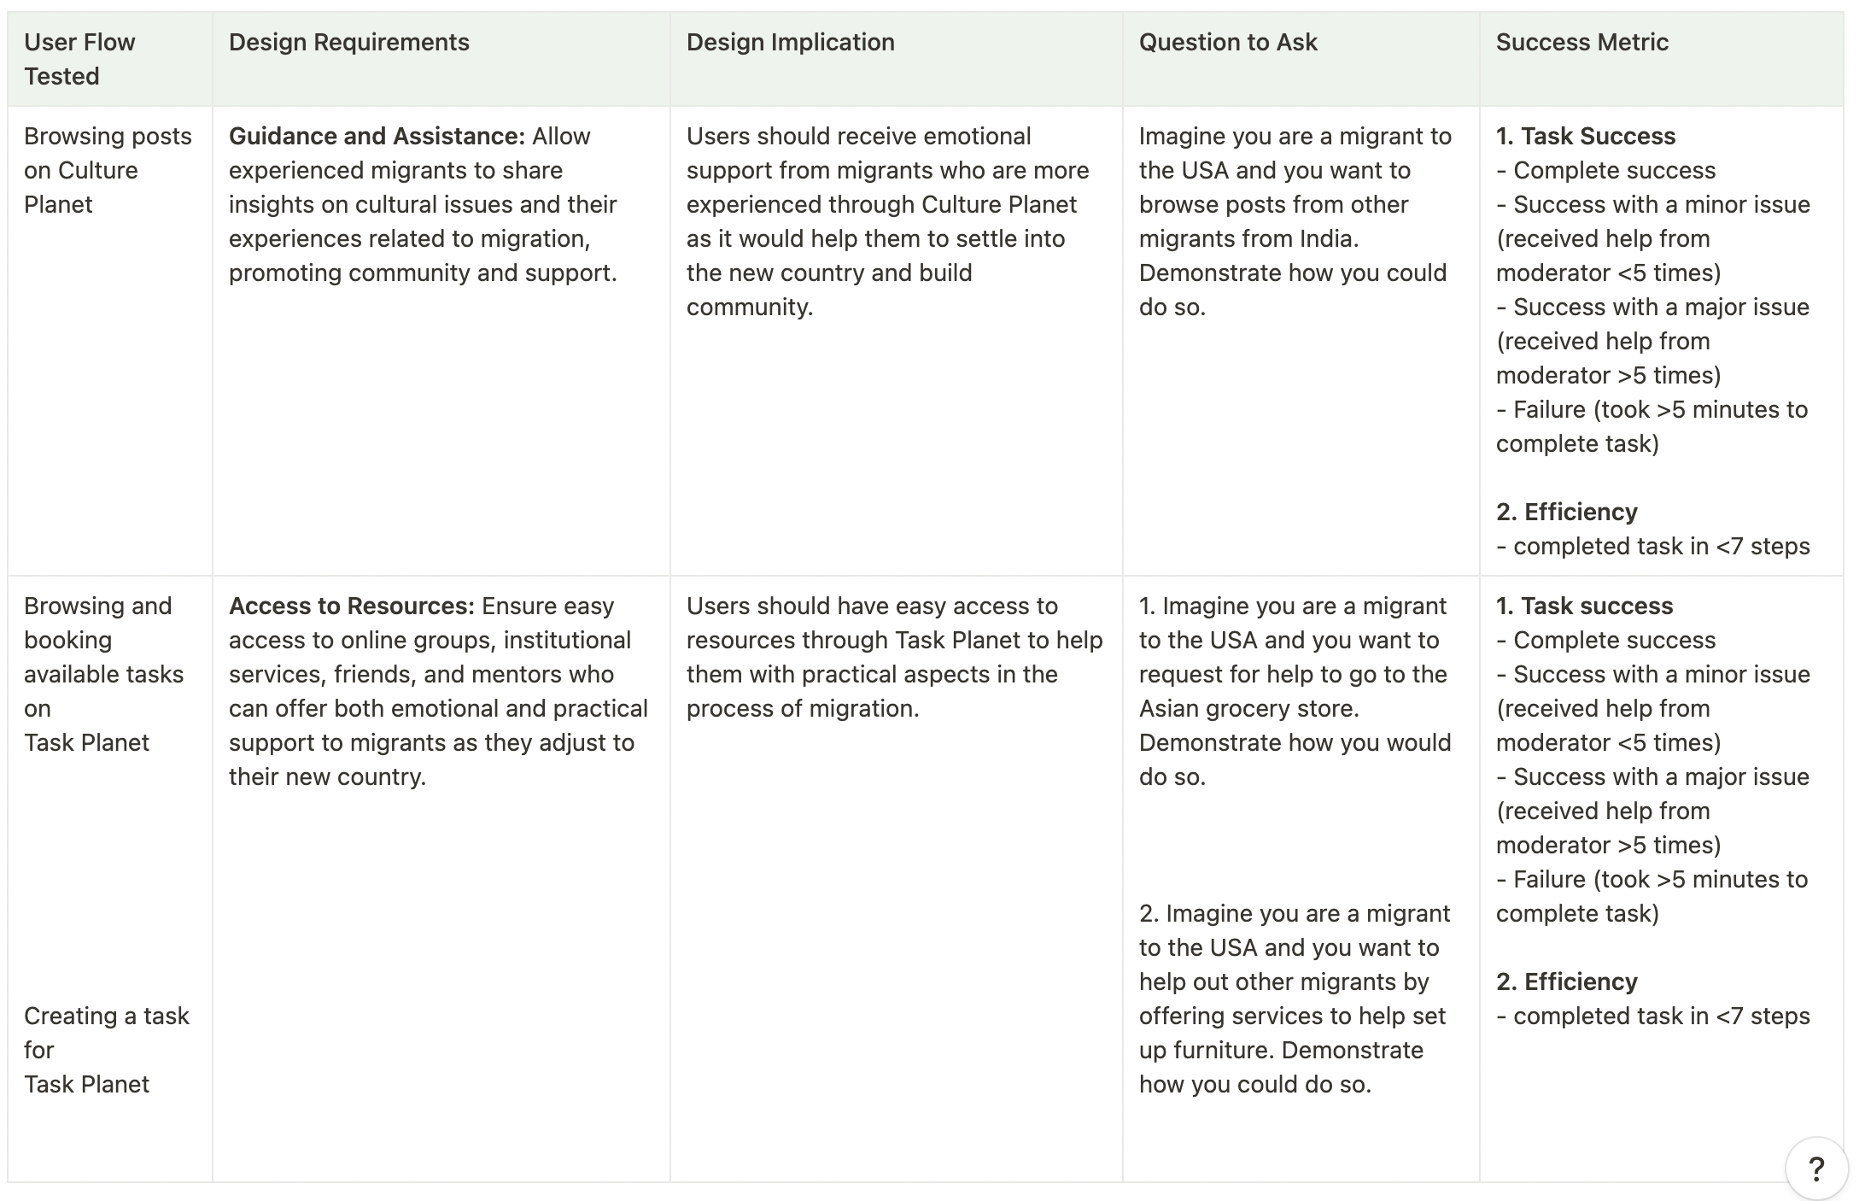Select the Design Implication column header

(x=897, y=59)
